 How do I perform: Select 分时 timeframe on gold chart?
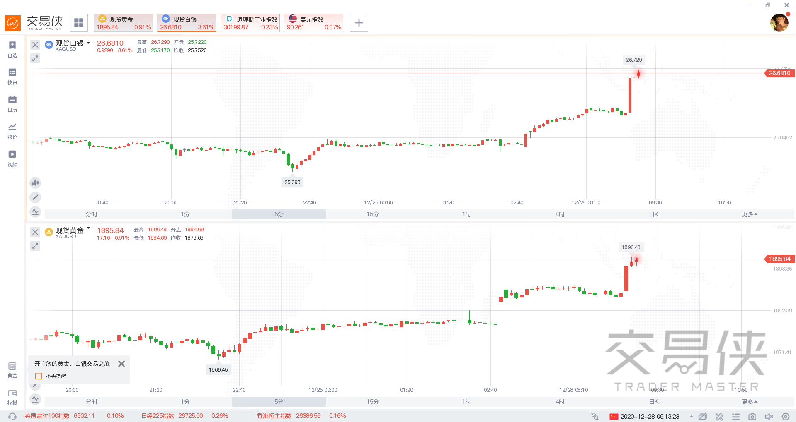click(x=92, y=402)
